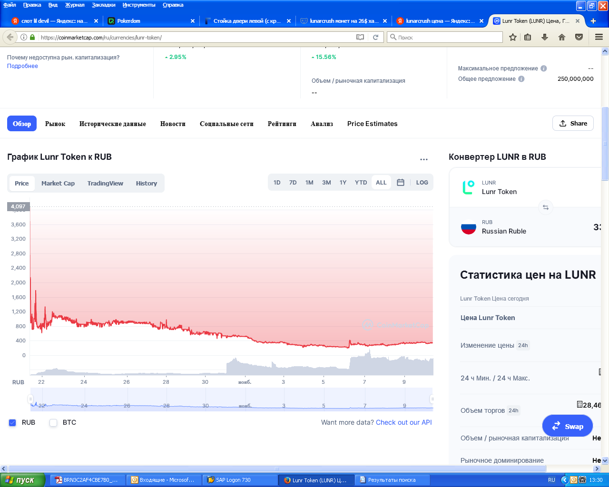Bookmark this page with the star icon

click(513, 37)
